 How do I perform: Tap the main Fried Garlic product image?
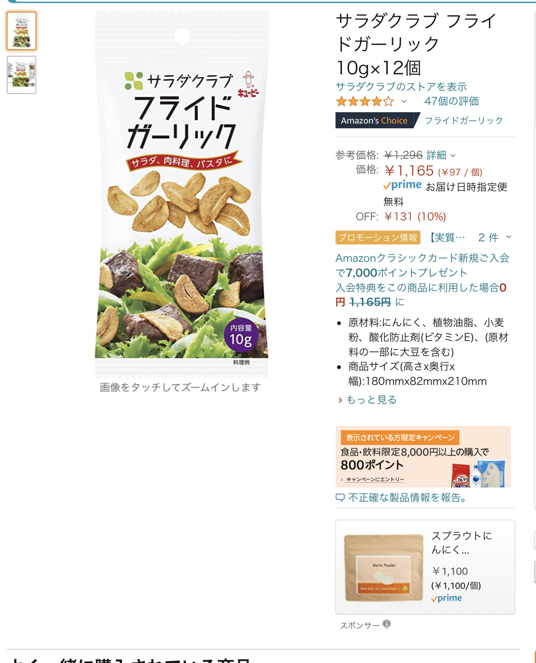[181, 194]
